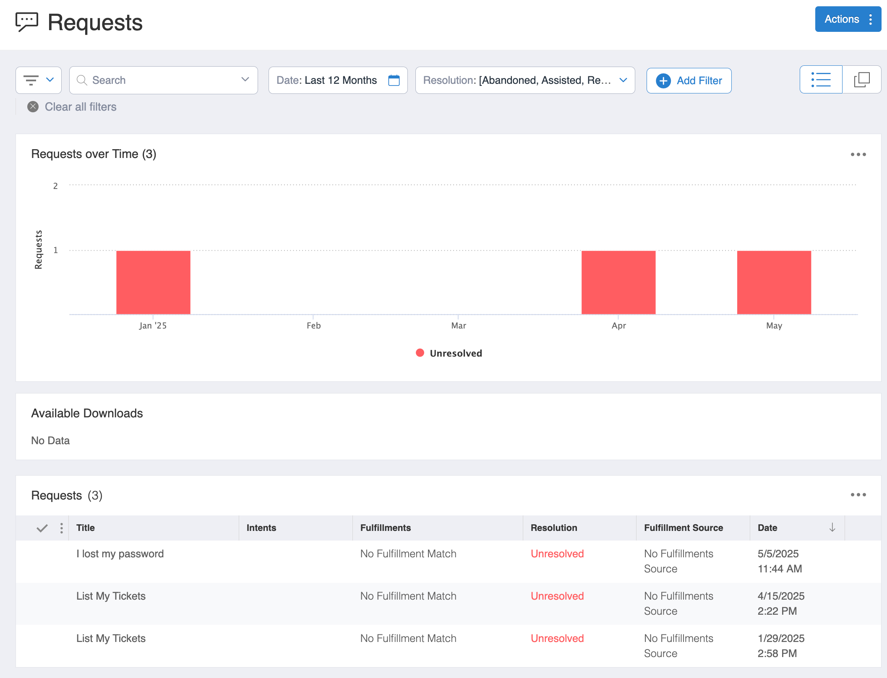This screenshot has width=887, height=678.
Task: Open Requests table three-dot menu
Action: (858, 495)
